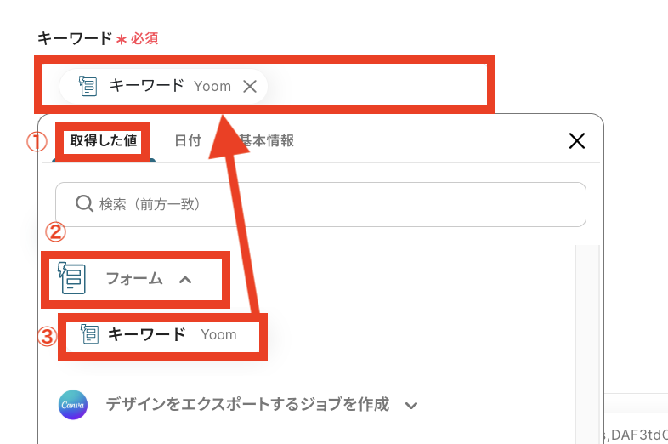This screenshot has height=444, width=668.
Task: Click the form icon beside キーワード option
Action: tap(89, 334)
